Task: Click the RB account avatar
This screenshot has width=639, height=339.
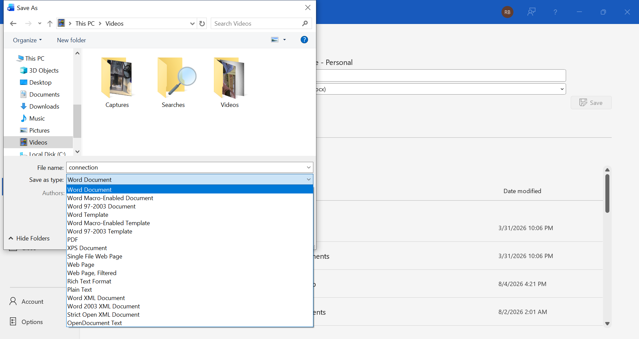Action: (x=507, y=12)
